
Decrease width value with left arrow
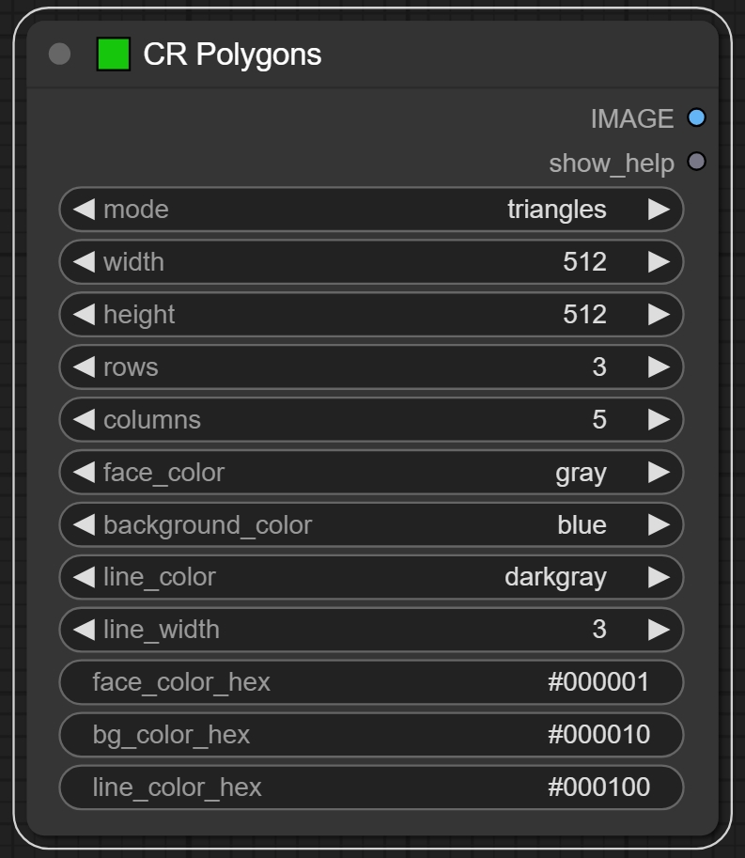(85, 261)
